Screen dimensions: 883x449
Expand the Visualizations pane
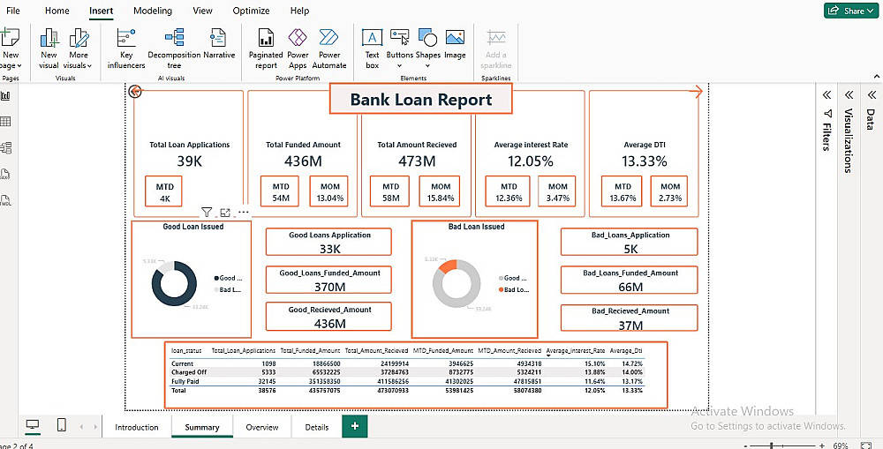[849, 94]
